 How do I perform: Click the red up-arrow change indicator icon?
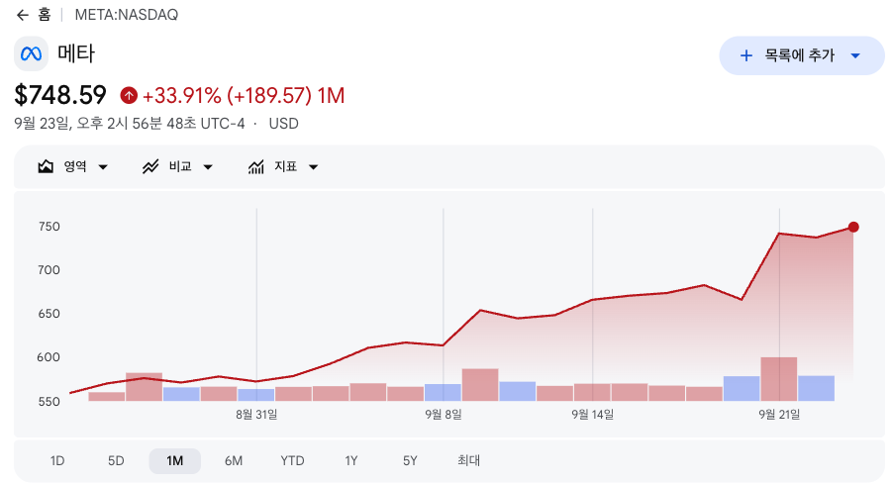[129, 95]
